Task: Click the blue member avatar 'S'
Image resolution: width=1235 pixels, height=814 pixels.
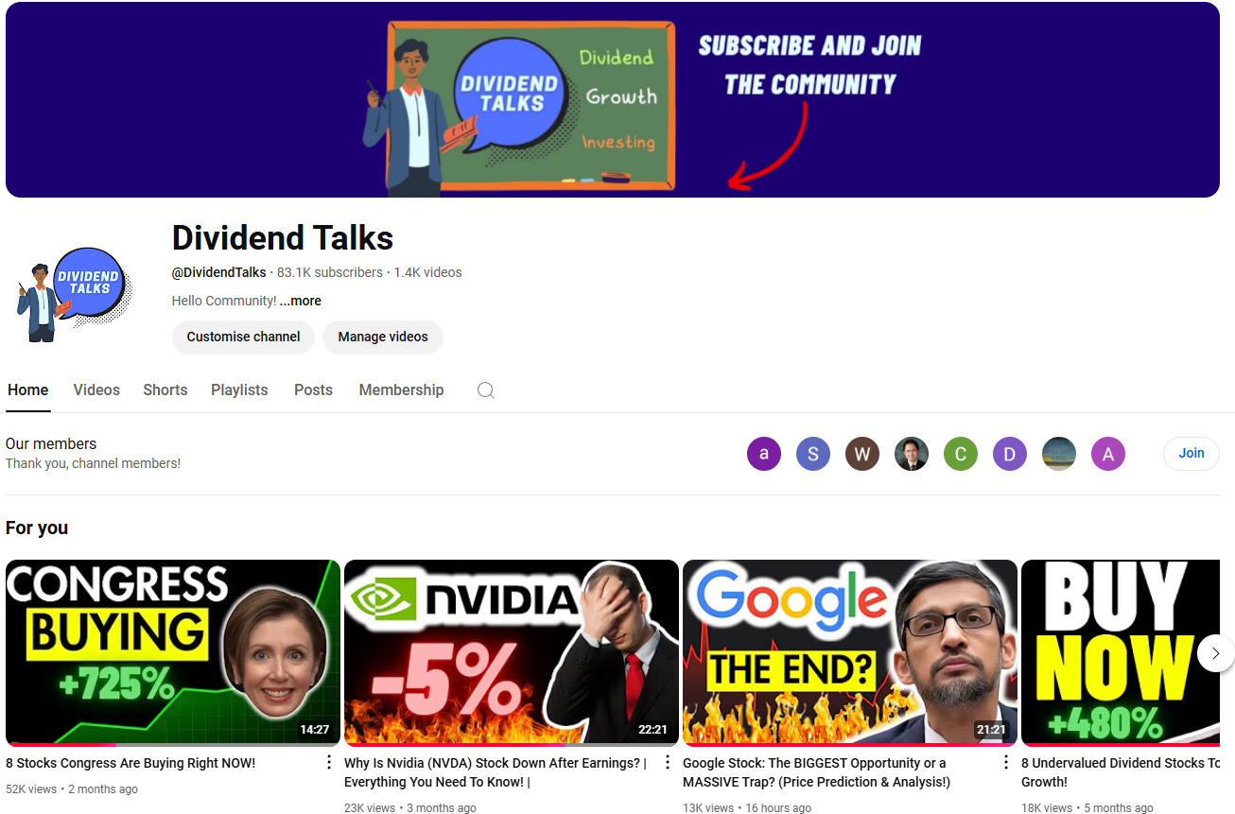Action: [813, 454]
